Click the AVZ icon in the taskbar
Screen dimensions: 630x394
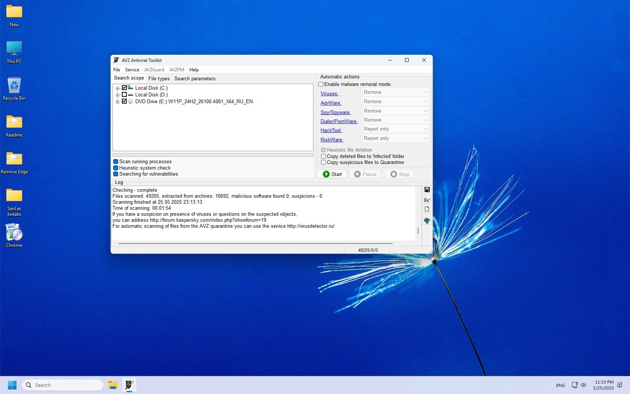tap(129, 385)
